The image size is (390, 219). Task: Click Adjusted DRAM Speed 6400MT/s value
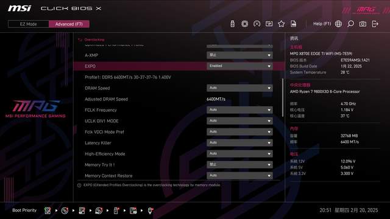coord(216,99)
